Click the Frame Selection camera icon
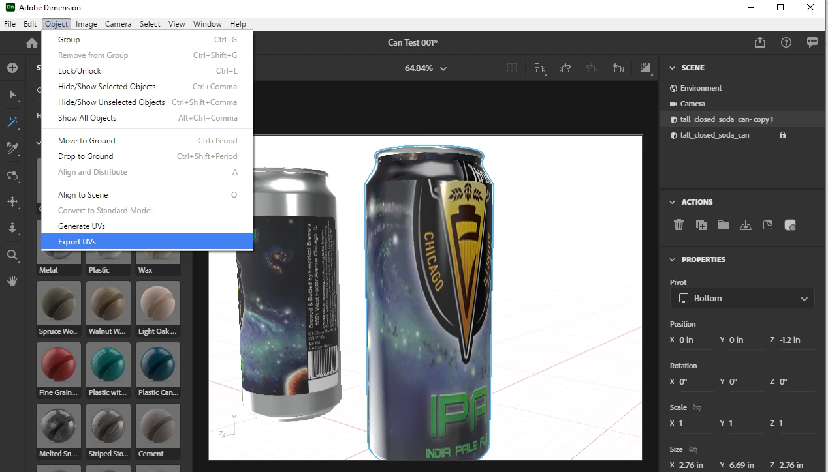 point(540,68)
